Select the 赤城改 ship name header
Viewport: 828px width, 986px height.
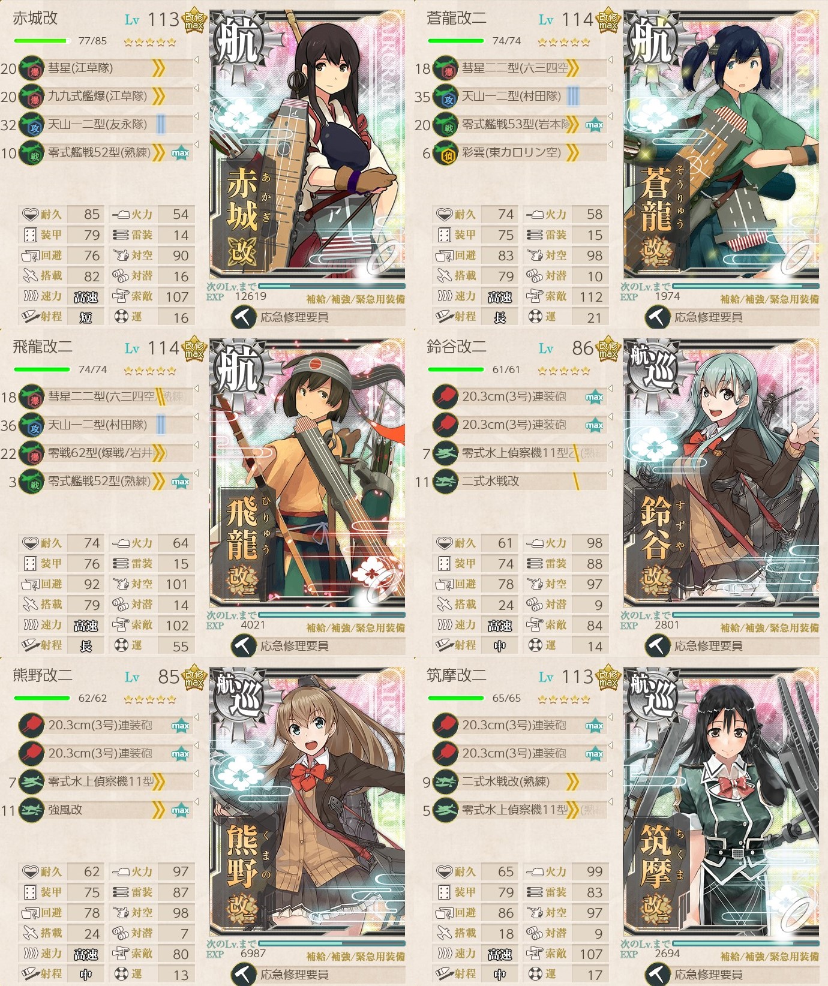35,18
